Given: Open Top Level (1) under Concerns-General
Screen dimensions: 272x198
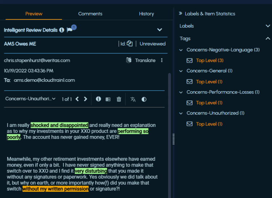Looking at the screenshot, I should coord(209,82).
